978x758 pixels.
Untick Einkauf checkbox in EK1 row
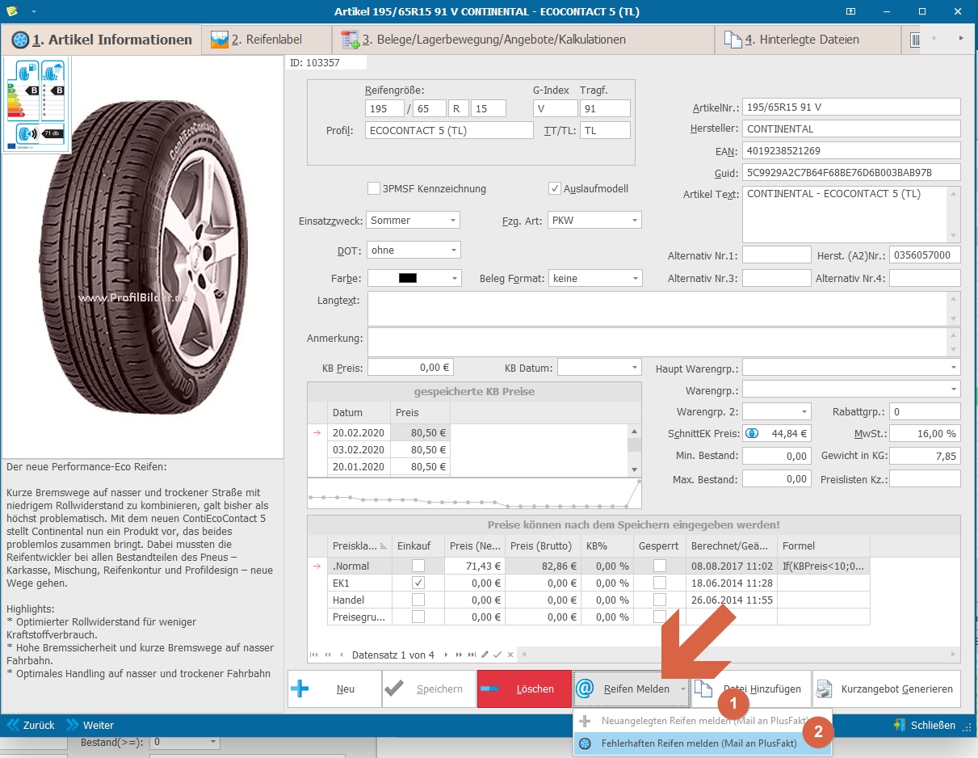tap(418, 583)
